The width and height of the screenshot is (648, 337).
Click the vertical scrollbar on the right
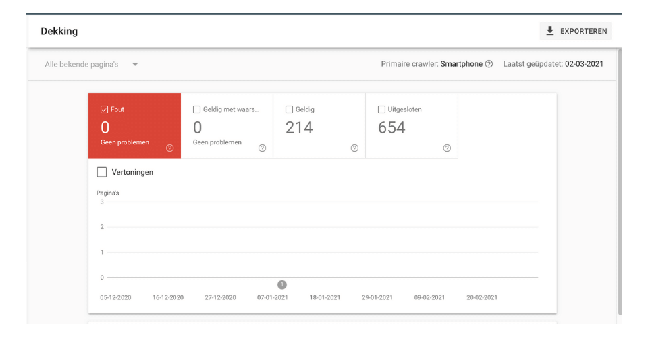point(620,181)
